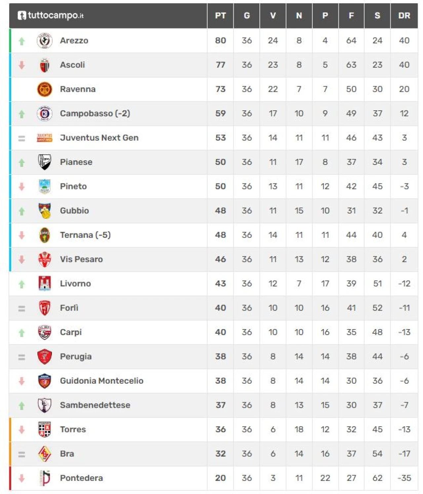The image size is (423, 494).
Task: Click Arezzo's green up arrow indicator
Action: [22, 41]
